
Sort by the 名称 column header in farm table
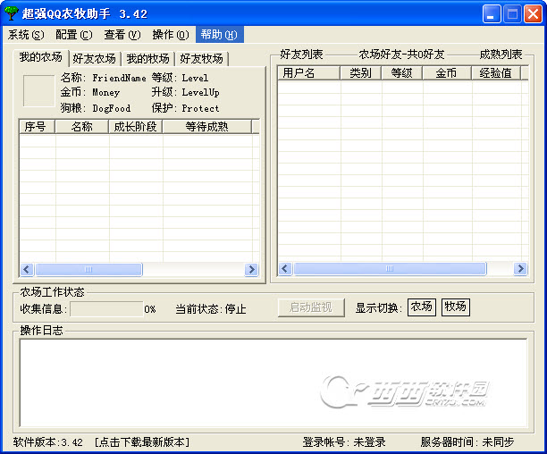pyautogui.click(x=81, y=127)
